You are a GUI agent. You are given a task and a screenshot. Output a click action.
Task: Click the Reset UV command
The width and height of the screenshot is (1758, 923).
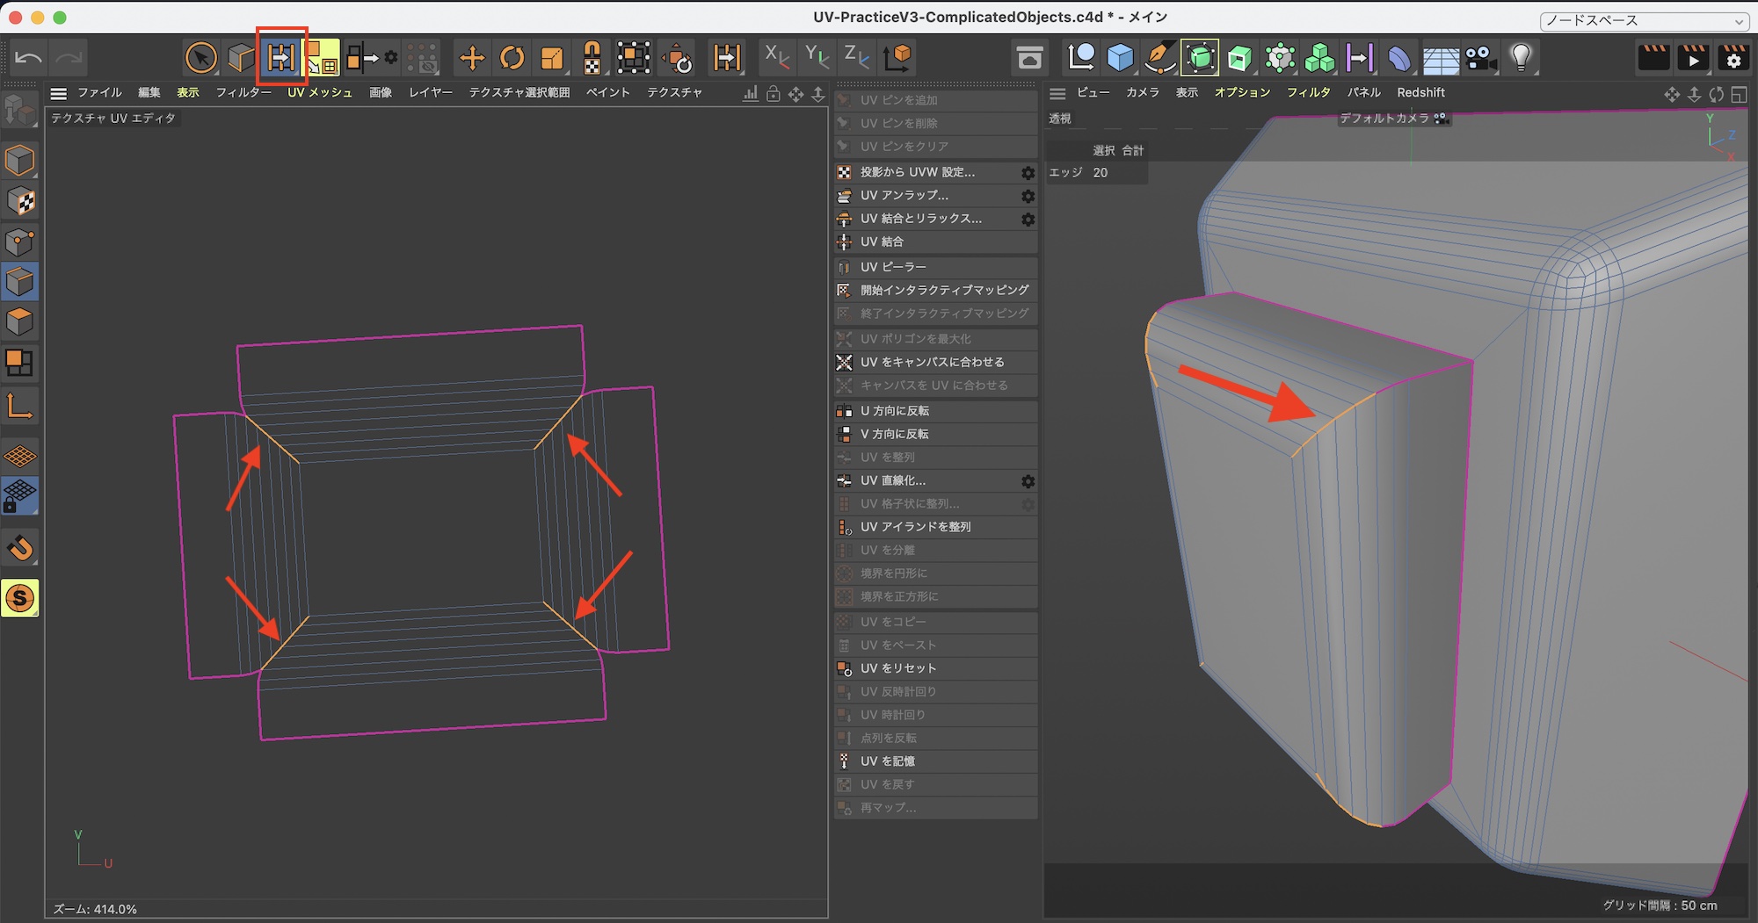pyautogui.click(x=897, y=668)
